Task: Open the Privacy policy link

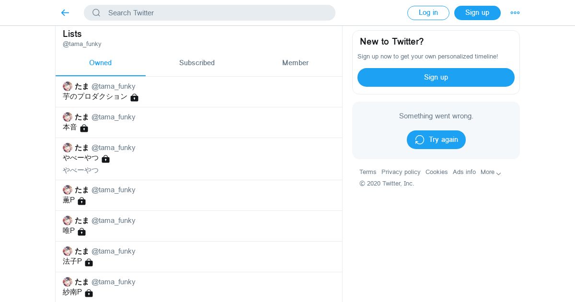Action: pyautogui.click(x=401, y=172)
